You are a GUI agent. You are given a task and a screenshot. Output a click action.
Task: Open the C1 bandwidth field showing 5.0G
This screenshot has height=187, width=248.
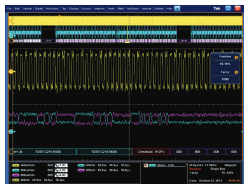61,165
